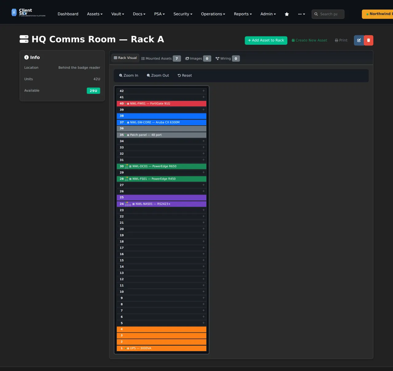Switch to the Wiring tab

coord(228,58)
